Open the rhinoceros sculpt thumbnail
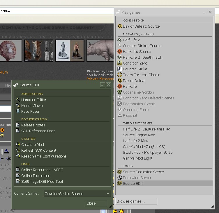This screenshot has width=219, height=213. click(100, 51)
